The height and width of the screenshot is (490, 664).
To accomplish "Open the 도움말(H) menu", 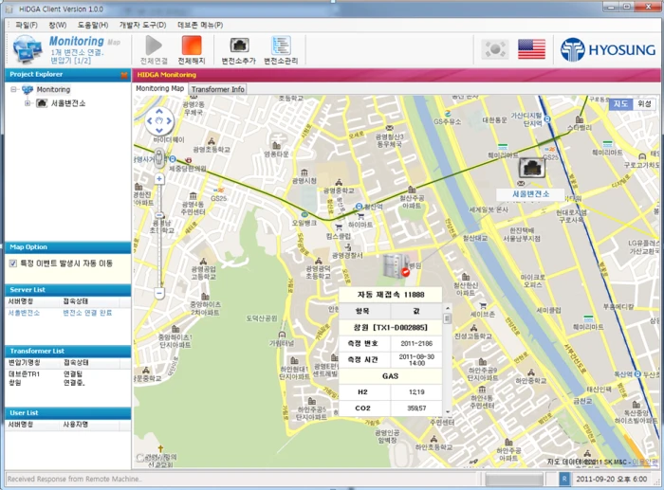I will pyautogui.click(x=93, y=25).
